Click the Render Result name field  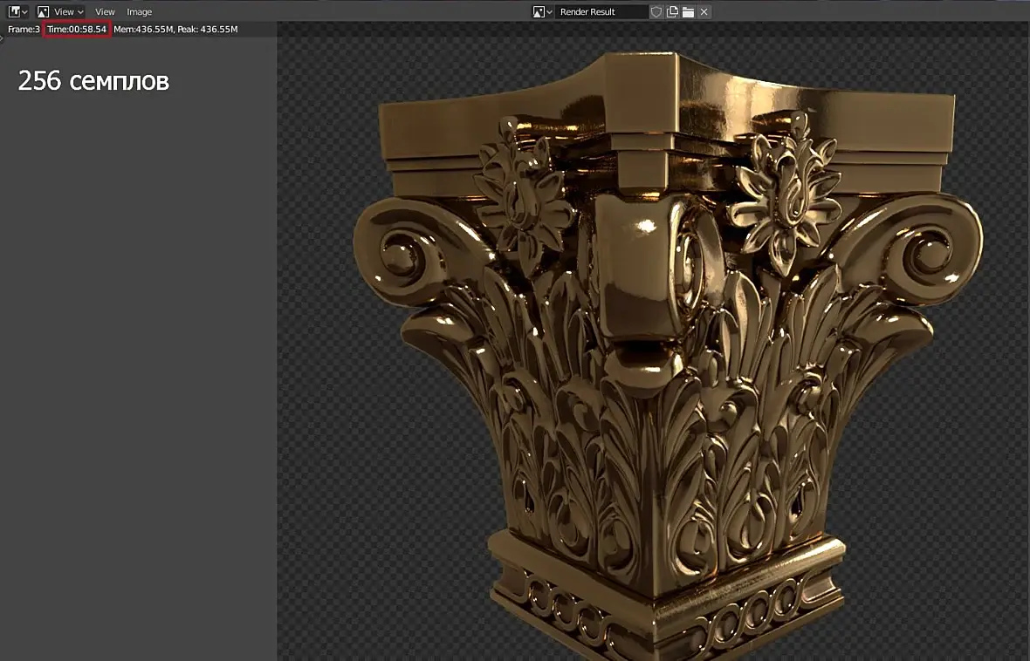coord(601,11)
